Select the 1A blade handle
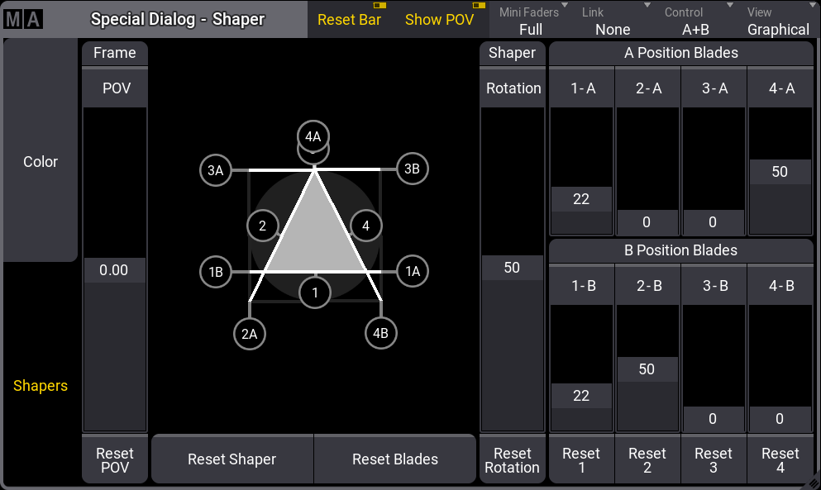The width and height of the screenshot is (821, 490). (x=412, y=271)
